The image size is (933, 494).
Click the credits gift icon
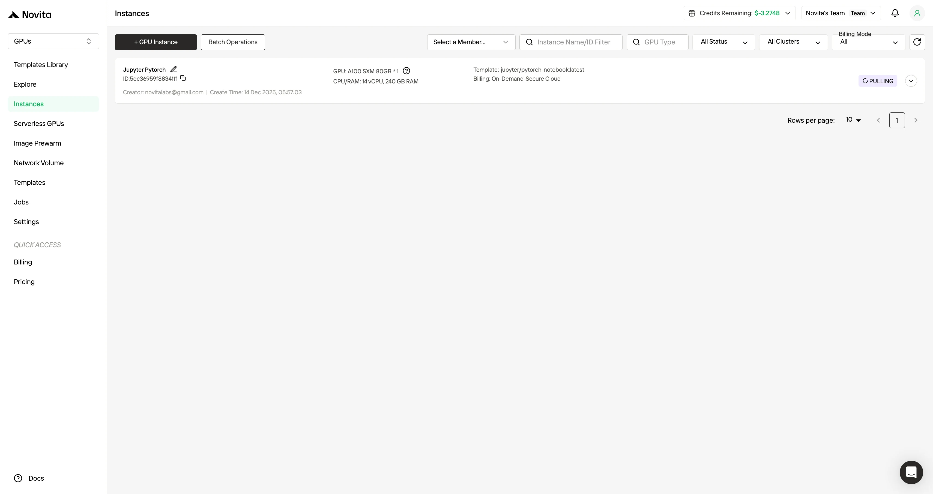(692, 13)
